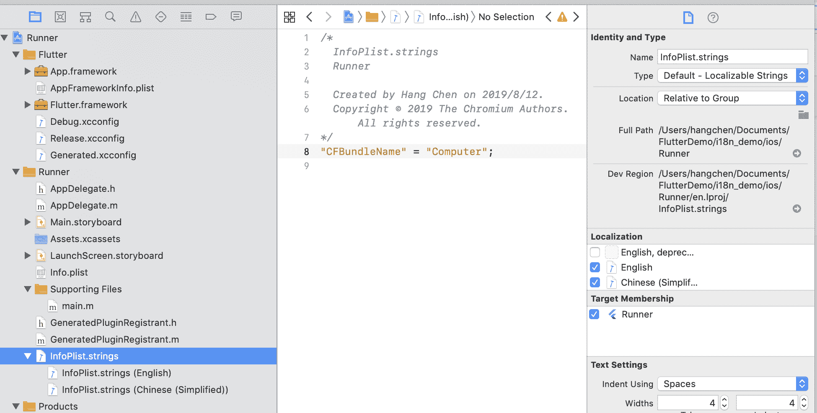
Task: Jump to the next issue
Action: pos(576,17)
